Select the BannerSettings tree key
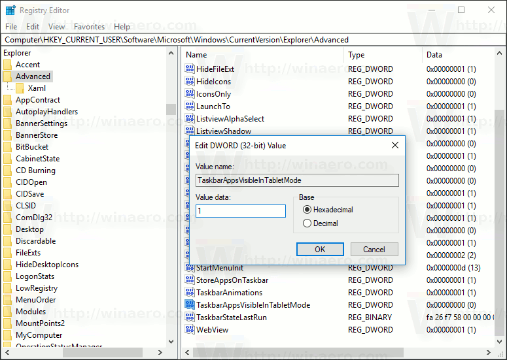The width and height of the screenshot is (507, 360). point(41,123)
